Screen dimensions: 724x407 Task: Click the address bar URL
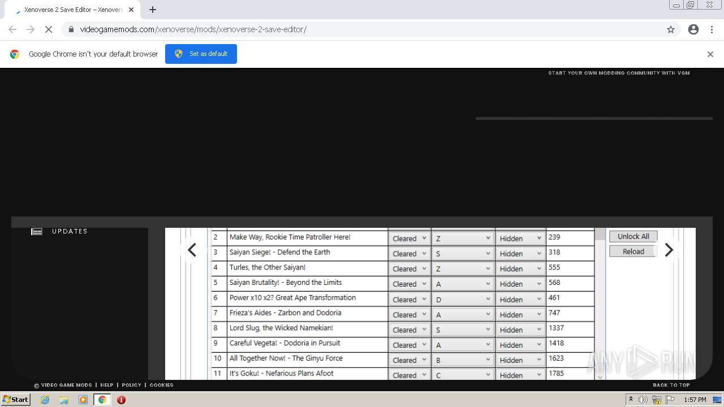pyautogui.click(x=193, y=29)
